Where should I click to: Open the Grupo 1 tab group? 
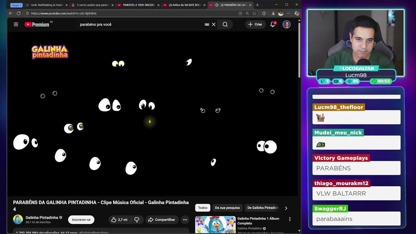pyautogui.click(x=16, y=5)
